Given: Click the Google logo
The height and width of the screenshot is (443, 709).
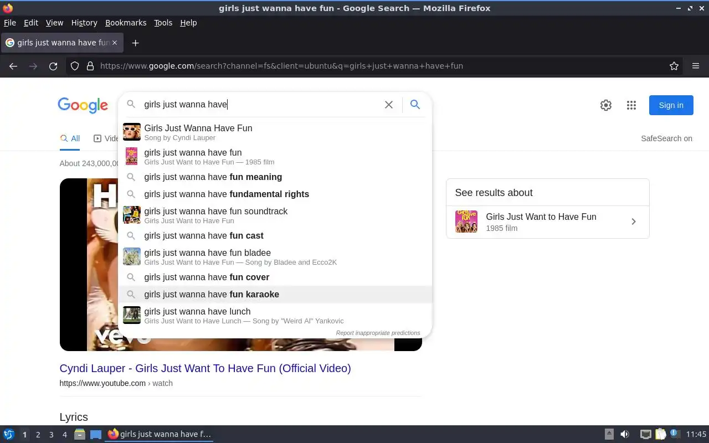Looking at the screenshot, I should click(x=83, y=105).
